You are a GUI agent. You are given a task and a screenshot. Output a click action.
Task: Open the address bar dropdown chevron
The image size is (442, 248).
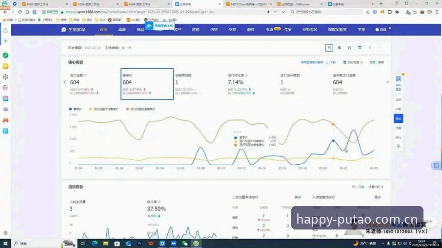click(x=283, y=12)
